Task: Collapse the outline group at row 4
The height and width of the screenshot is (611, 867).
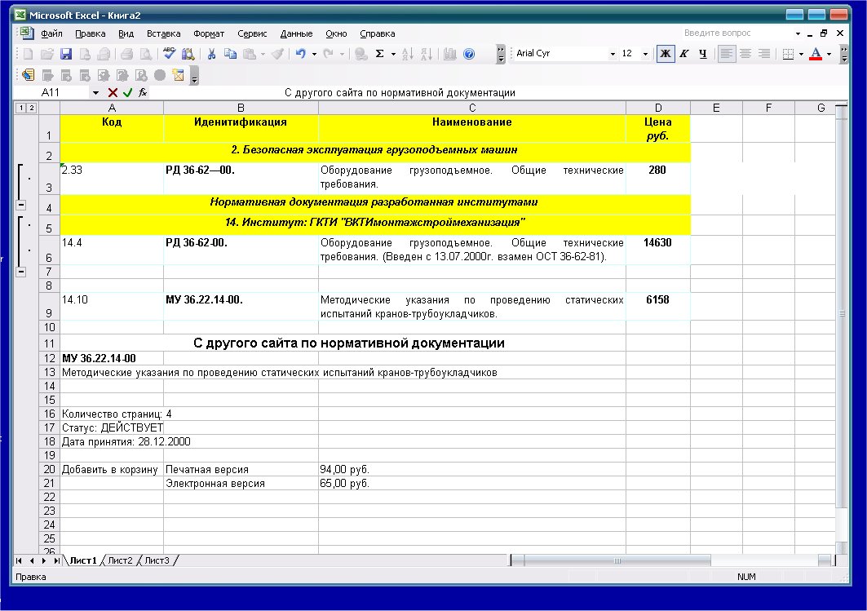Action: pos(21,205)
